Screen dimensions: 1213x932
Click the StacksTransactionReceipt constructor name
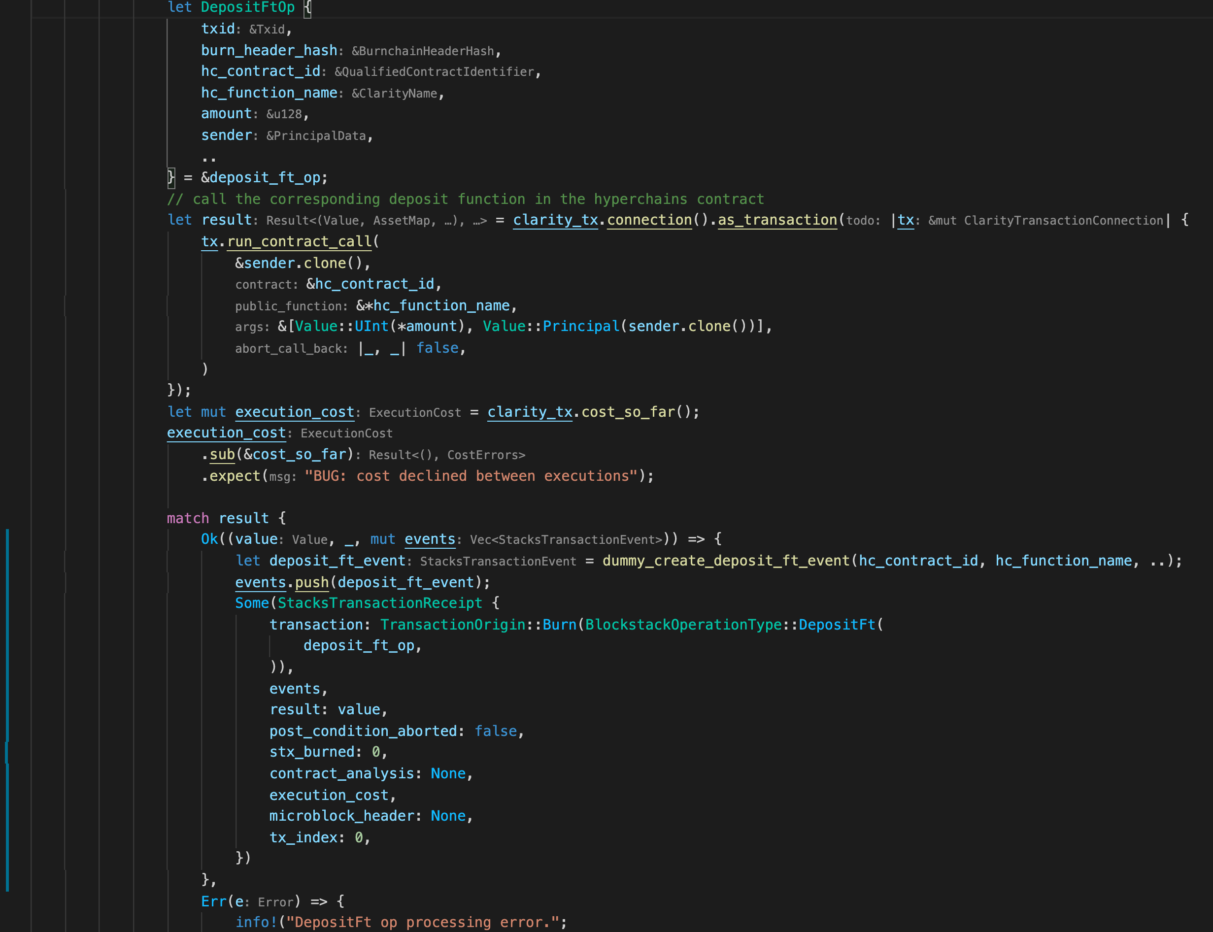379,603
